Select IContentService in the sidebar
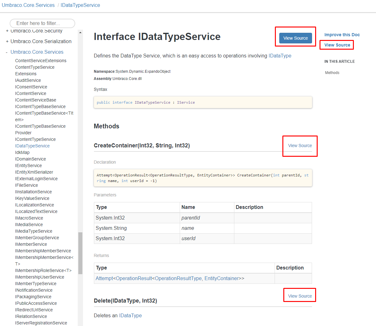This screenshot has width=376, height=326. click(x=31, y=93)
